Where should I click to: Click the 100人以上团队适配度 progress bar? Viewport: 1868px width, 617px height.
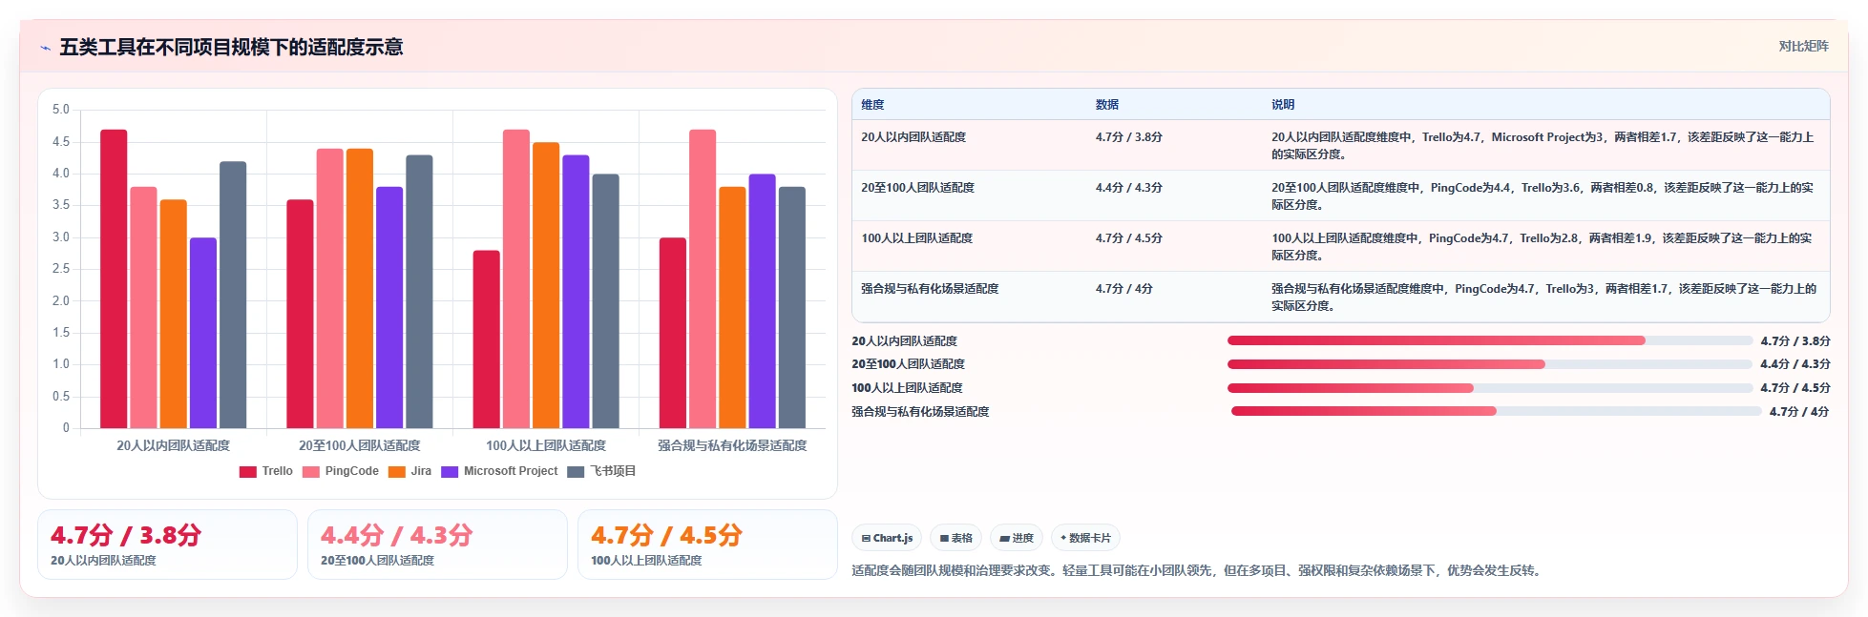coord(1490,388)
